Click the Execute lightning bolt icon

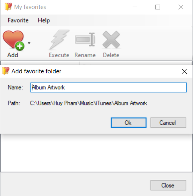coord(59,40)
